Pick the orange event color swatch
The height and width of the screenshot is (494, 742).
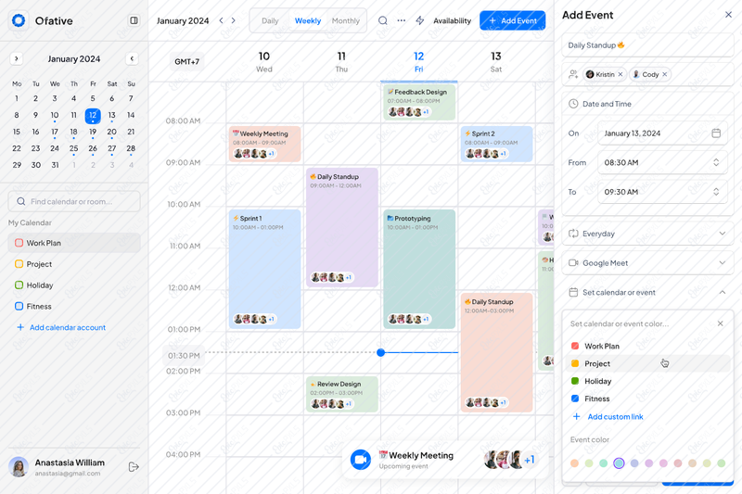574,463
